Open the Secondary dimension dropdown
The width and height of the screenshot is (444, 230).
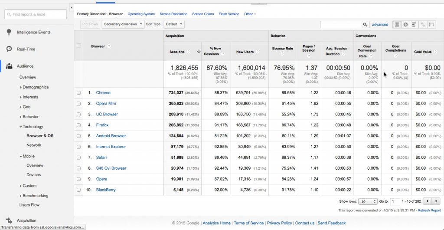123,24
